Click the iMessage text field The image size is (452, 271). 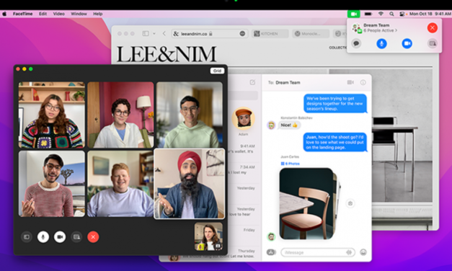tap(318, 252)
